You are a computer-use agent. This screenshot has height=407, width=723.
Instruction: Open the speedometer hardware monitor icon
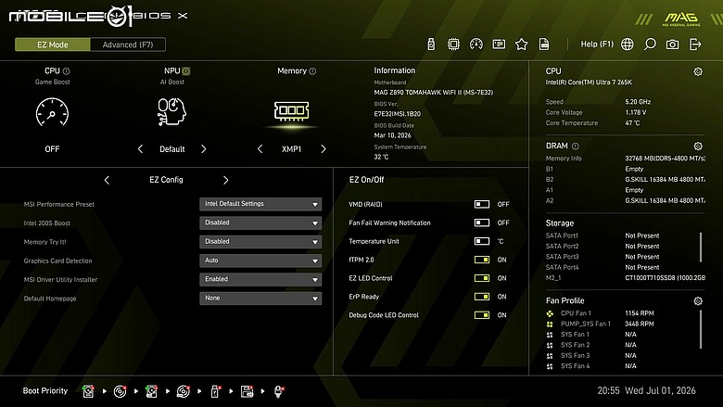click(476, 45)
